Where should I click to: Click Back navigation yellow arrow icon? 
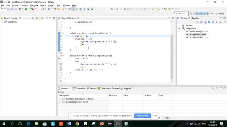(x=169, y=9)
